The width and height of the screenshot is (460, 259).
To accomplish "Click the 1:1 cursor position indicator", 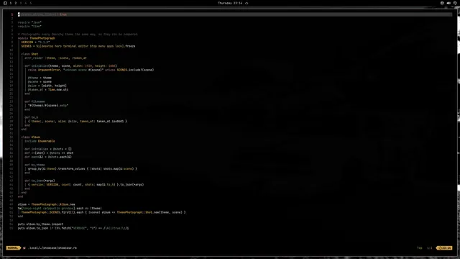I will click(430, 247).
